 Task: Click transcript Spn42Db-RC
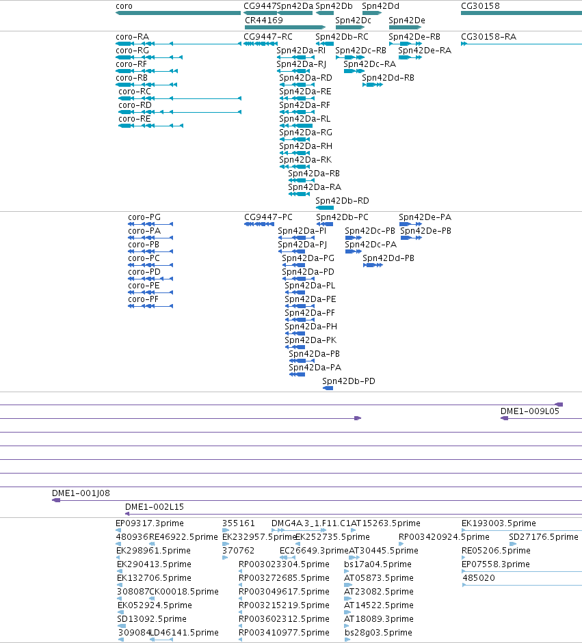[325, 44]
